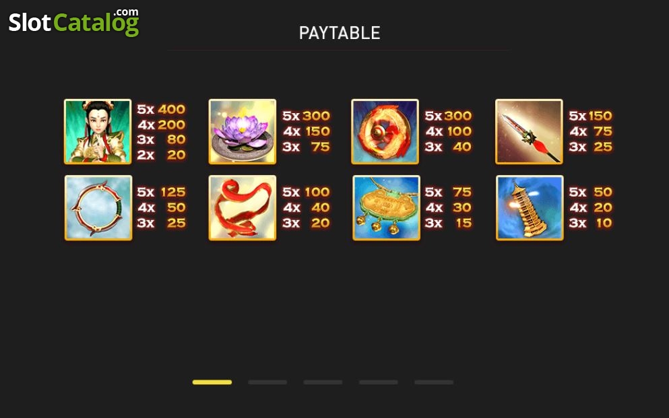Click the 3x 10 pagoda payout
This screenshot has height=418, width=669.
tap(590, 223)
